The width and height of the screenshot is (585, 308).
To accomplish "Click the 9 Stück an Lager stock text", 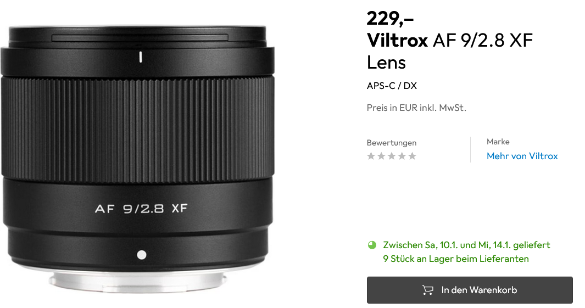I will tap(455, 259).
